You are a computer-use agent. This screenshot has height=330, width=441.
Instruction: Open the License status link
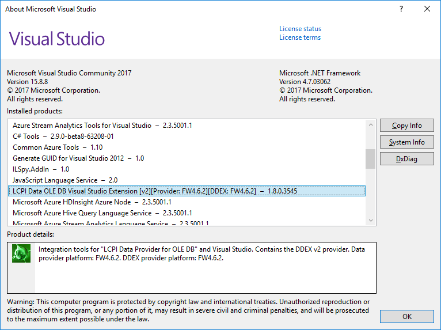(300, 29)
